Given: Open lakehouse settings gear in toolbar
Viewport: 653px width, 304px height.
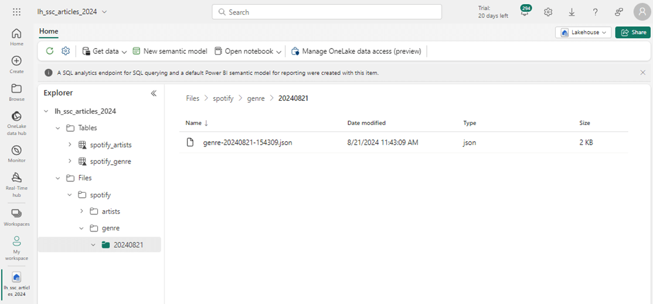Looking at the screenshot, I should pyautogui.click(x=66, y=51).
